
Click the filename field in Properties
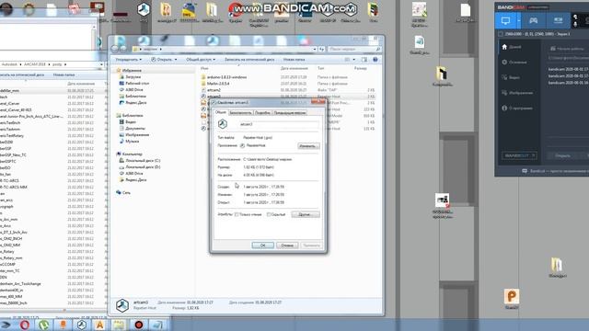[x=279, y=124]
